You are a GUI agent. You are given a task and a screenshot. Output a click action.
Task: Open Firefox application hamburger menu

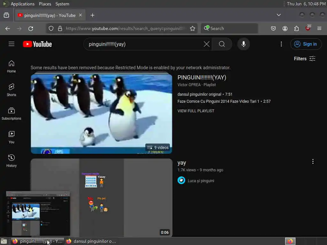tap(319, 28)
